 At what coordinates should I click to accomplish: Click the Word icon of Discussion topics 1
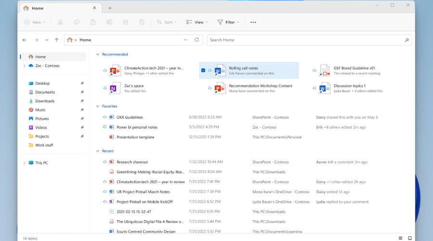point(324,88)
